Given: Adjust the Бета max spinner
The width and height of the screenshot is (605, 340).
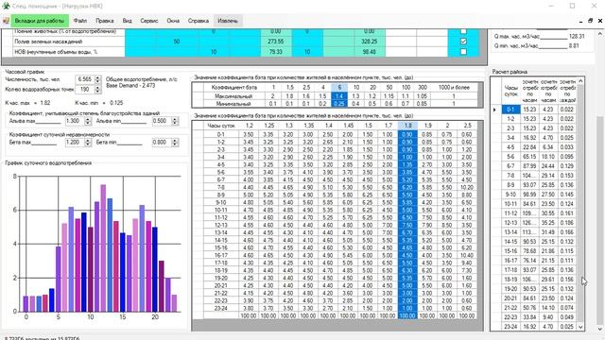Looking at the screenshot, I should point(88,143).
